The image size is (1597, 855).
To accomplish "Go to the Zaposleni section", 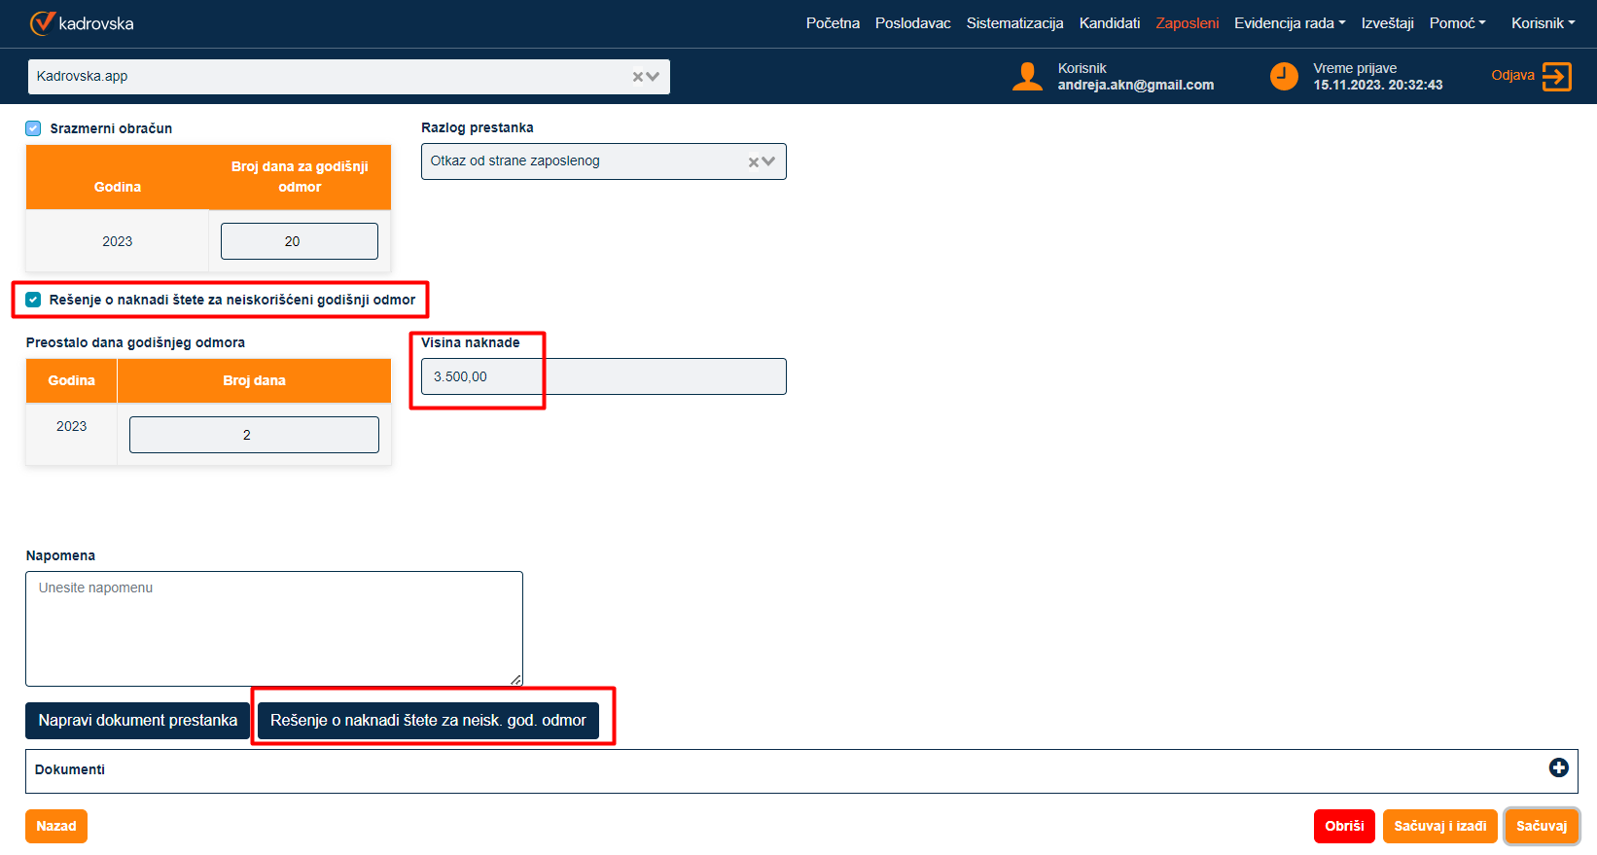I will [1187, 23].
